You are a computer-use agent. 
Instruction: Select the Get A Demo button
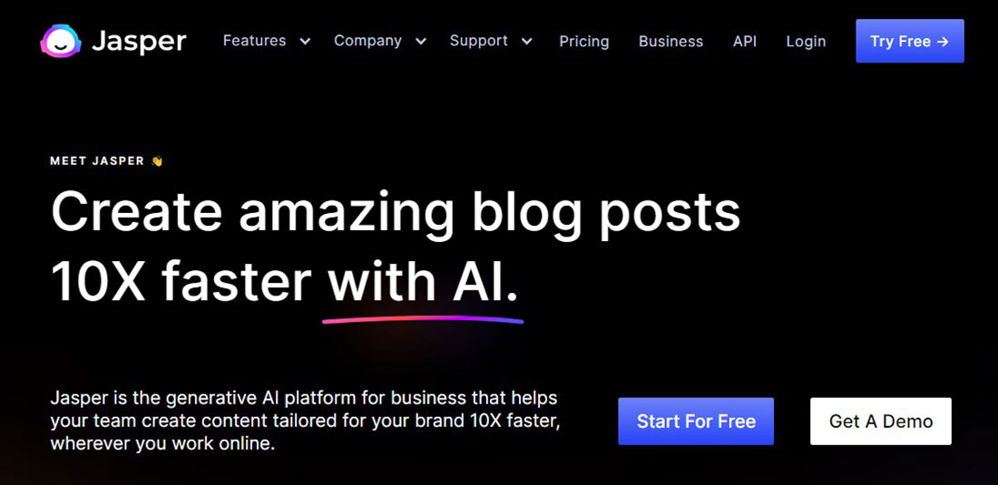tap(880, 422)
